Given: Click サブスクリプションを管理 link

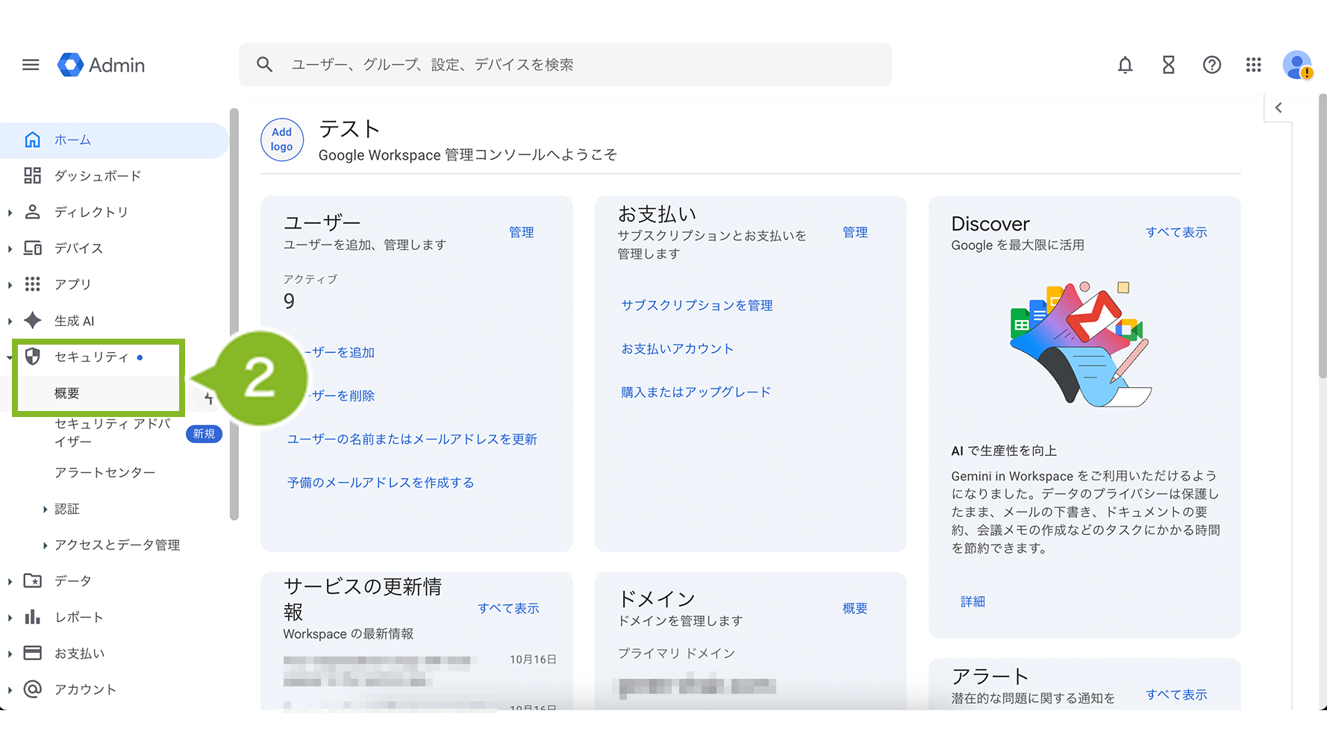Looking at the screenshot, I should point(696,305).
